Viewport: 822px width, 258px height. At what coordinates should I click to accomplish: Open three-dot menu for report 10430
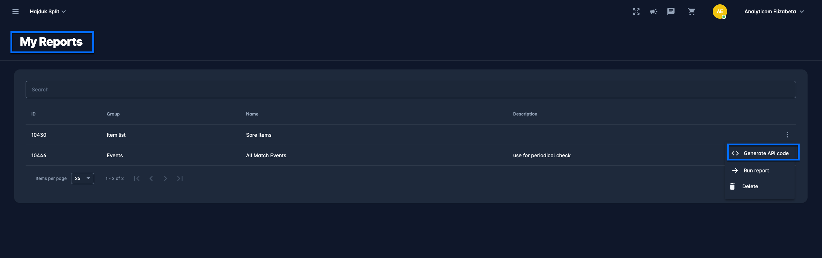click(x=787, y=135)
